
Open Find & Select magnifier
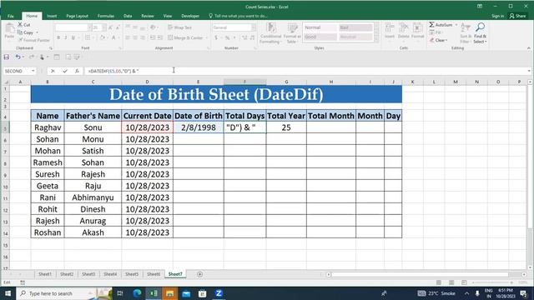(x=480, y=33)
